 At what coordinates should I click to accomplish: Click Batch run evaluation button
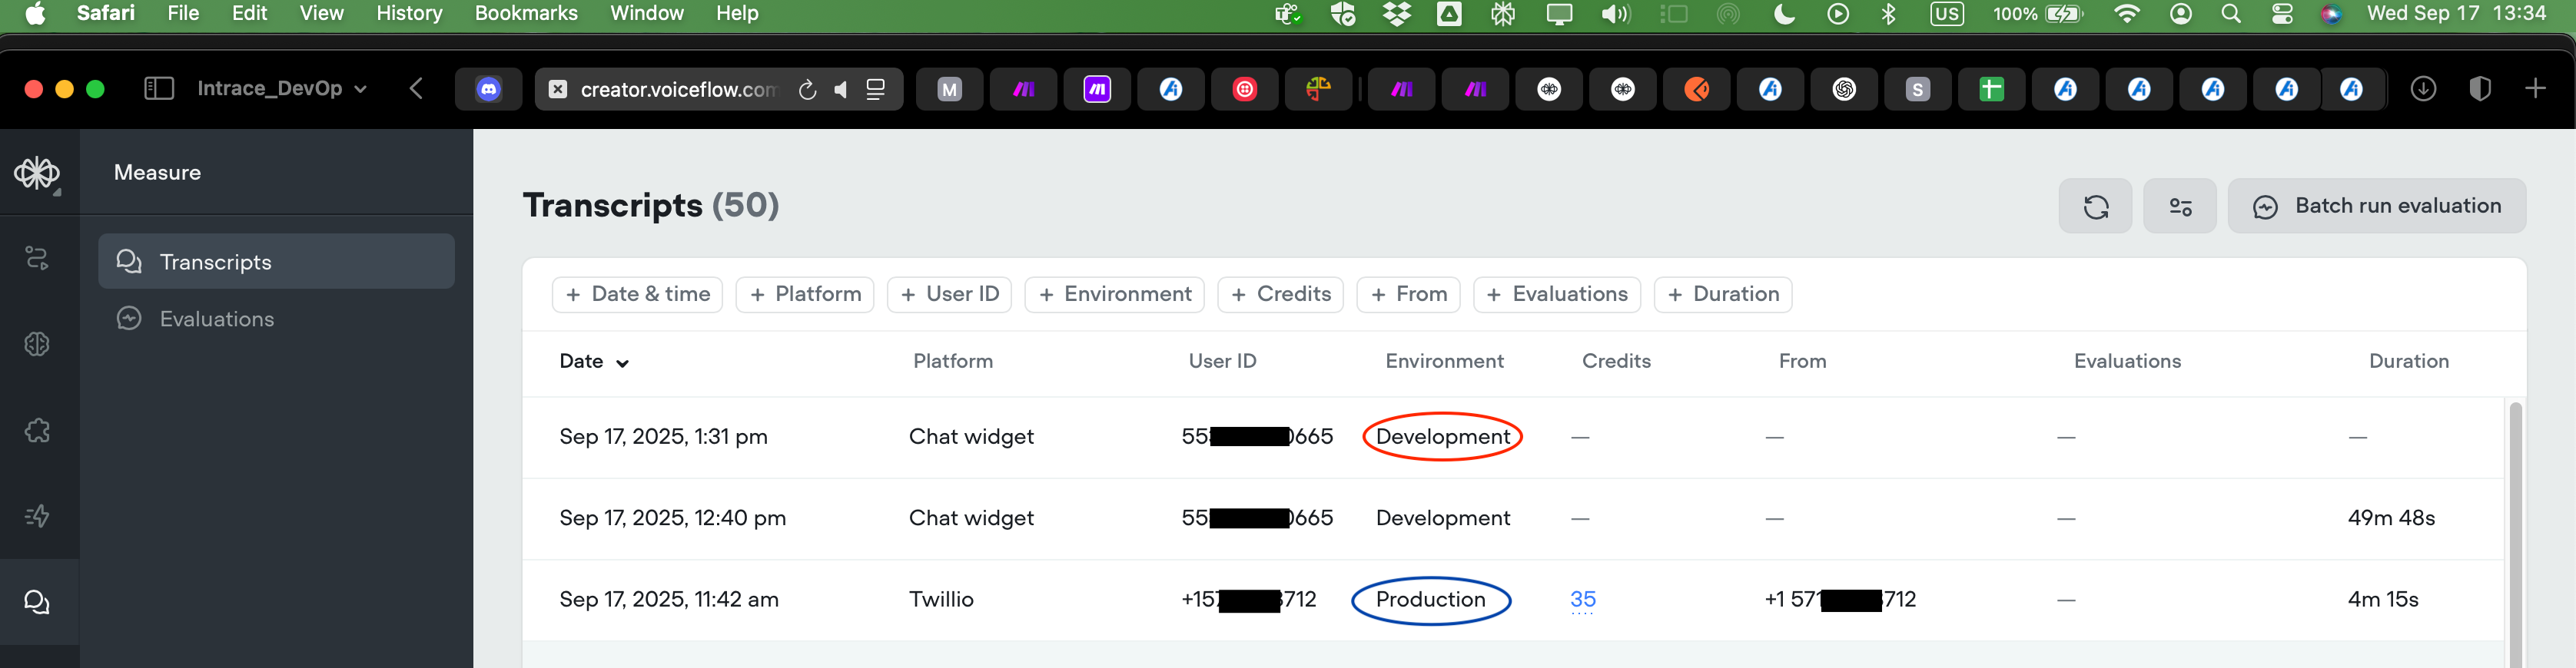2376,207
